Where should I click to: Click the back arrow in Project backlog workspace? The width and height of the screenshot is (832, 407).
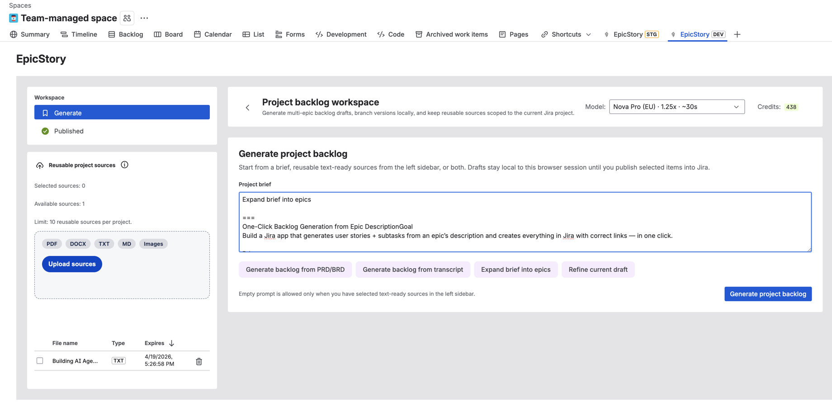coord(247,108)
